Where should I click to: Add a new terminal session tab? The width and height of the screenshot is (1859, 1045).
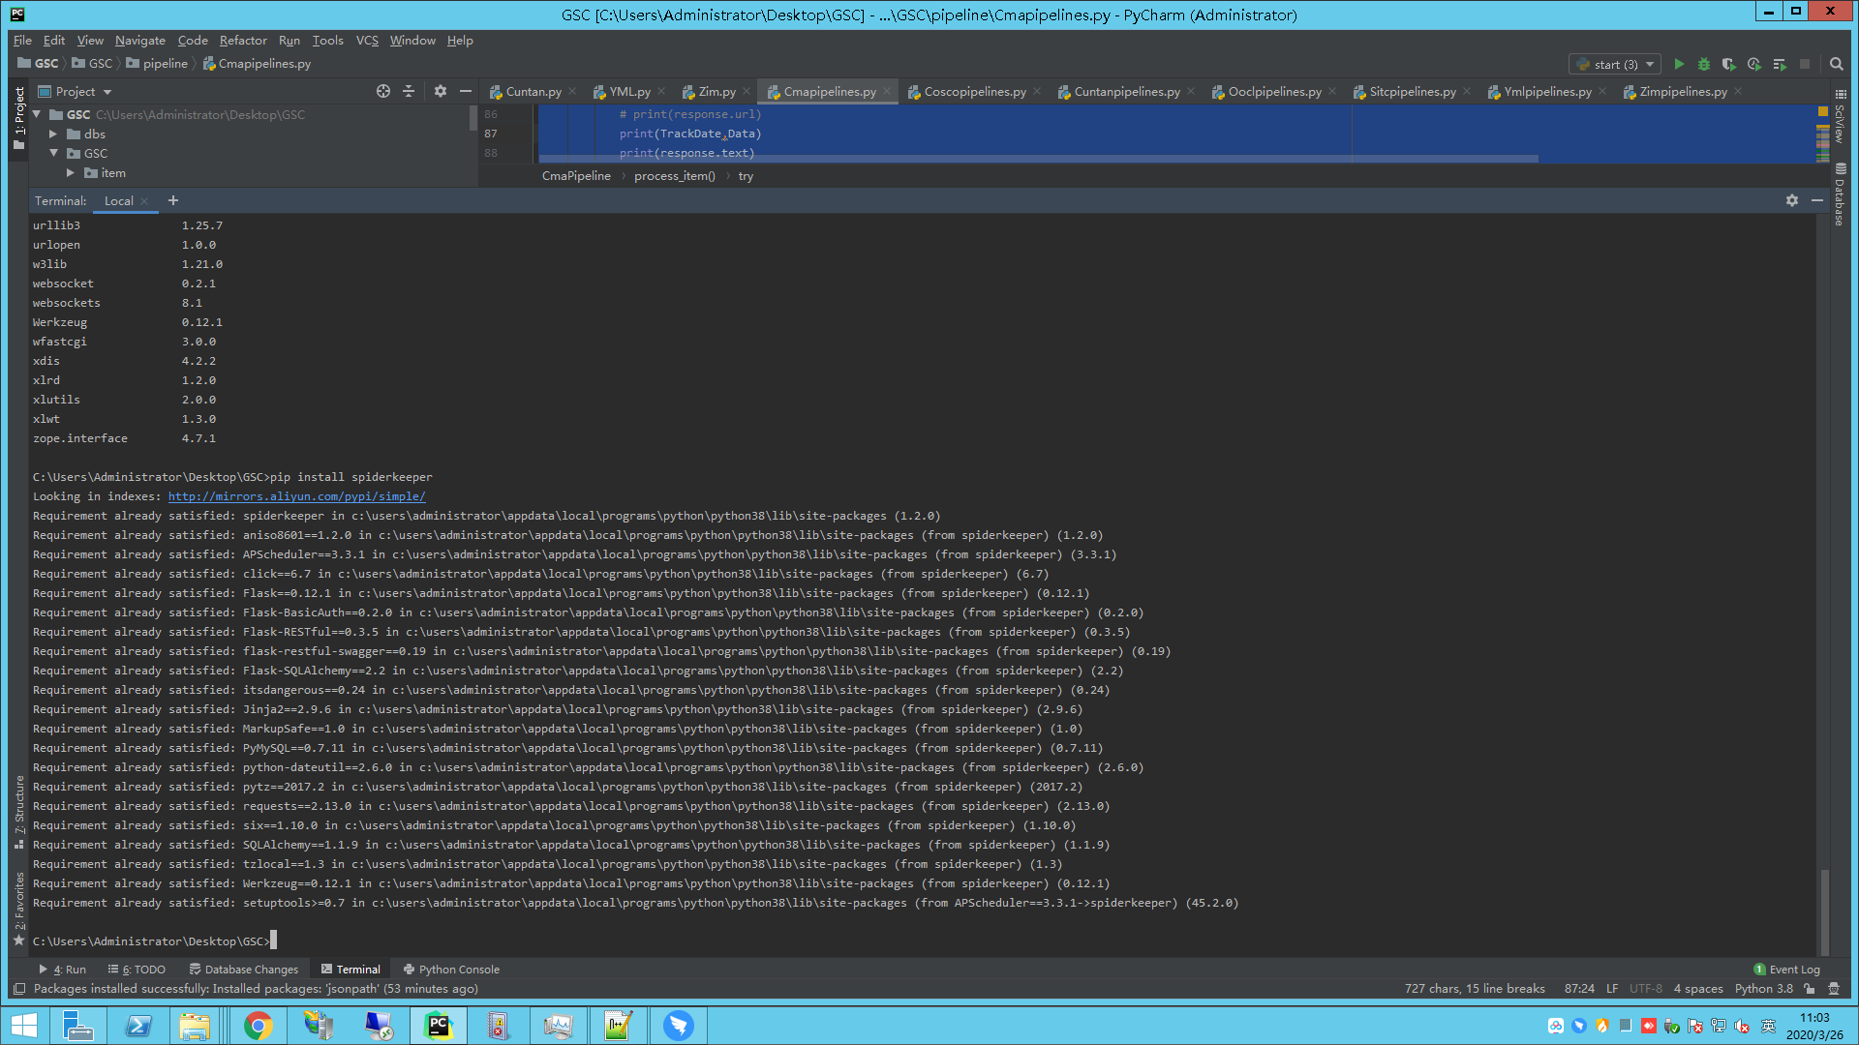pyautogui.click(x=173, y=200)
